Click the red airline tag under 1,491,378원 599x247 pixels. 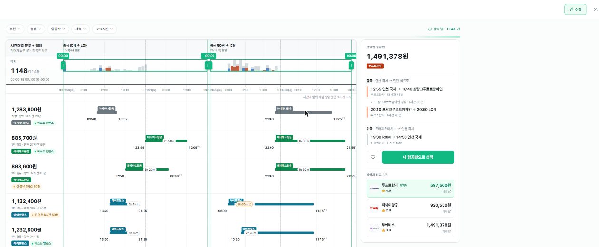pyautogui.click(x=375, y=66)
